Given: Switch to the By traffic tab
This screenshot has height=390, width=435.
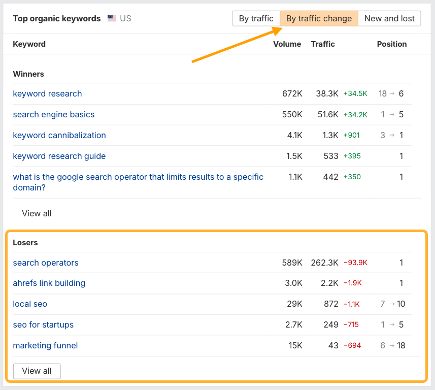Looking at the screenshot, I should [x=256, y=18].
